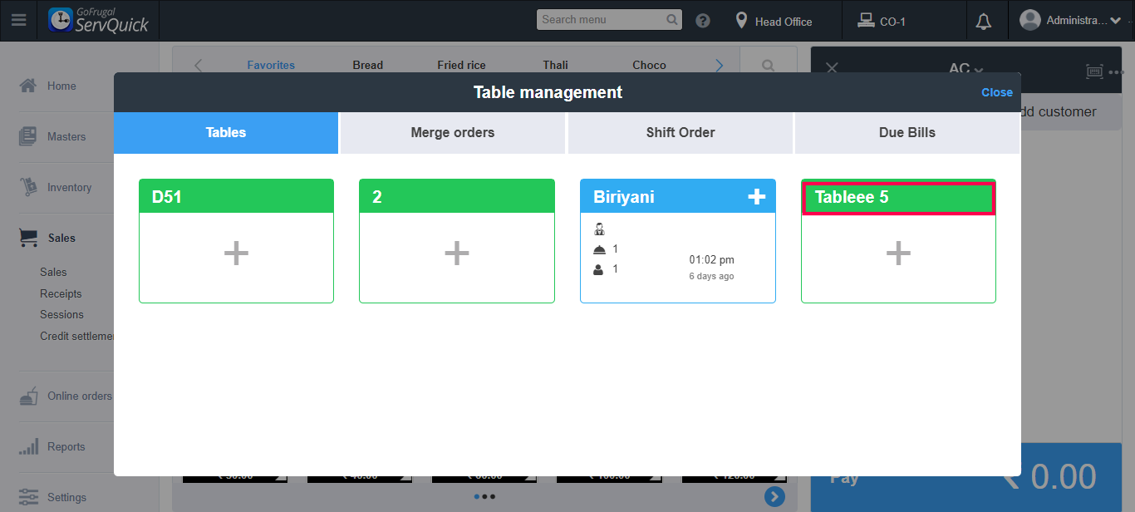Click the item search icon behind dialog
Image resolution: width=1135 pixels, height=512 pixels.
coord(769,66)
